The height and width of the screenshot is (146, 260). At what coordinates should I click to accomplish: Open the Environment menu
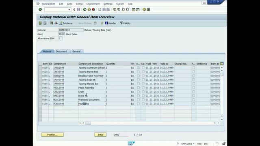93,4
